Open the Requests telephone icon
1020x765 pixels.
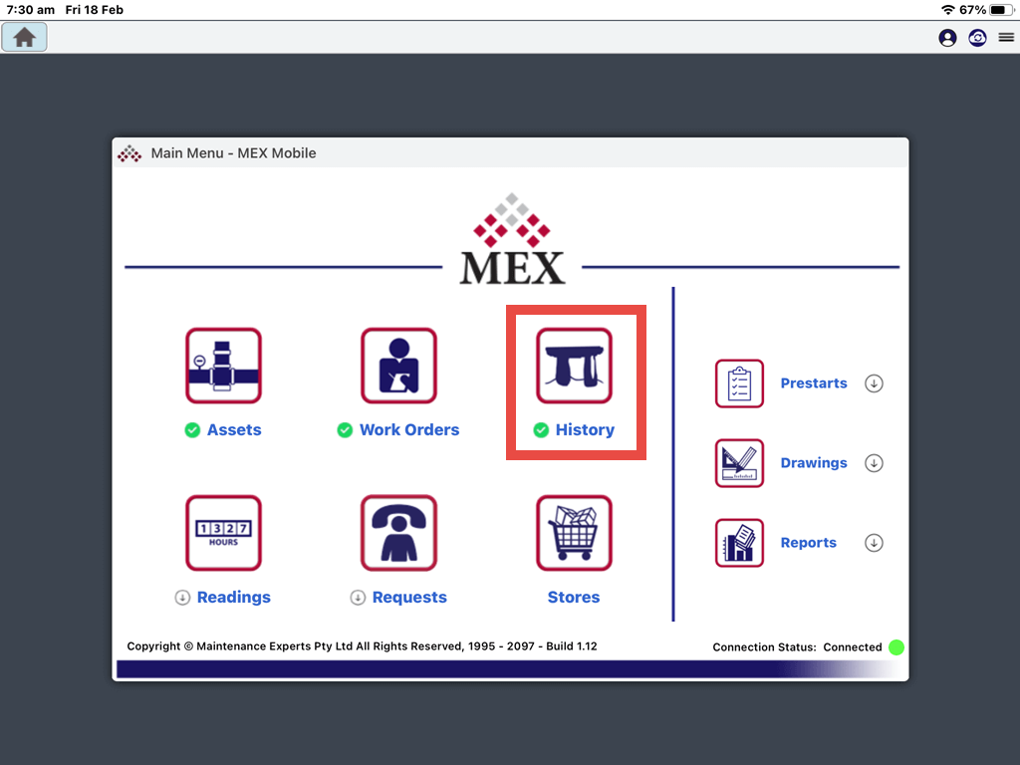[x=398, y=533]
